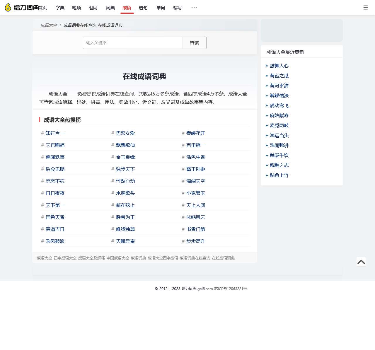Click the 成语大全 breadcrumb link
This screenshot has width=375, height=350.
[49, 25]
